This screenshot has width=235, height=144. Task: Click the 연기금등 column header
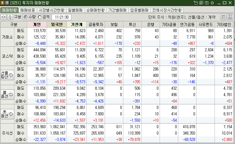point(187,24)
